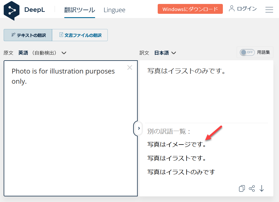Click the Windowsにダウンロード button
This screenshot has width=279, height=202.
(x=190, y=9)
